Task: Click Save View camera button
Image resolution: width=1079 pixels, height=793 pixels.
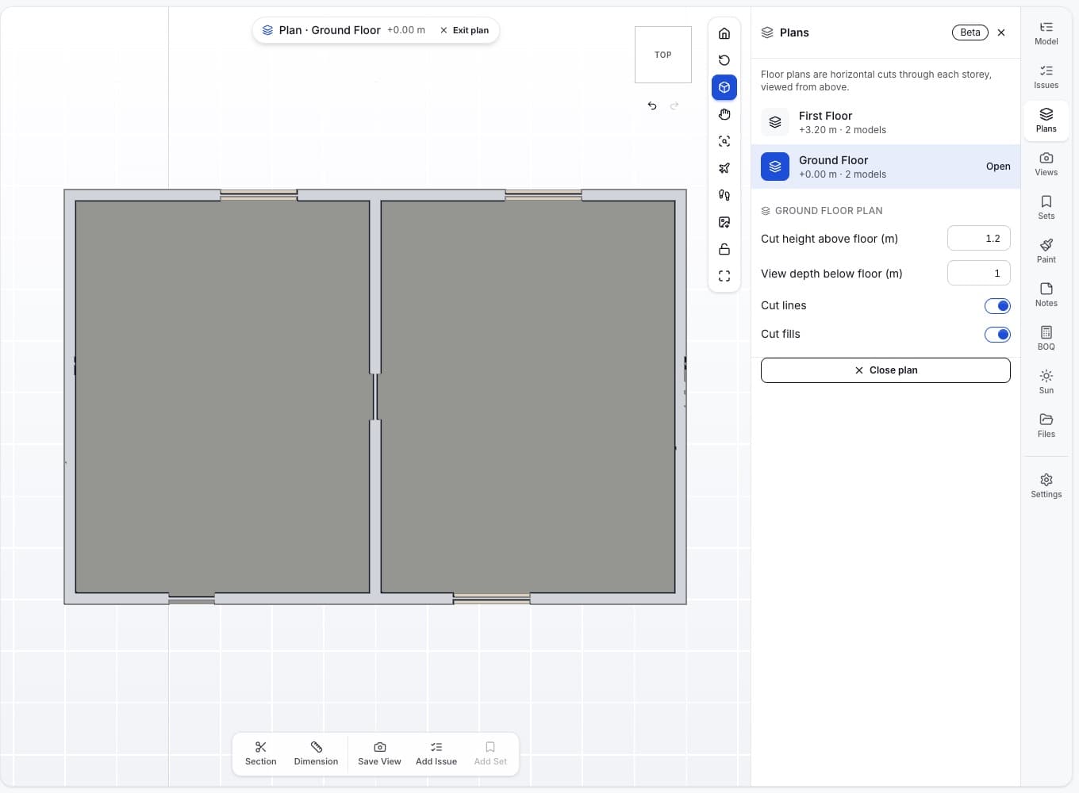Action: 379,753
